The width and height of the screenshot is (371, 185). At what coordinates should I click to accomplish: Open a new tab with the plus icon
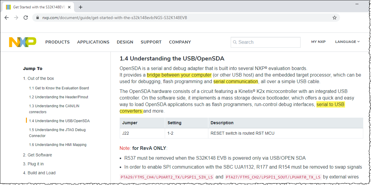(x=80, y=7)
